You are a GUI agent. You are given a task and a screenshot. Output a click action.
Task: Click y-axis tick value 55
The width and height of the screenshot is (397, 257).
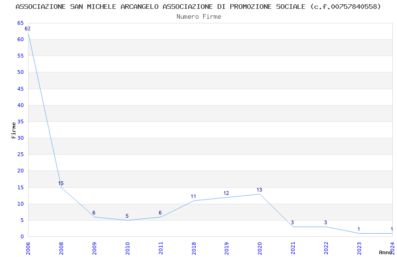[x=21, y=56]
